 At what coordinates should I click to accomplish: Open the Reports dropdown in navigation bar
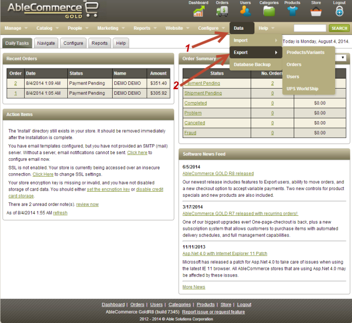145,28
